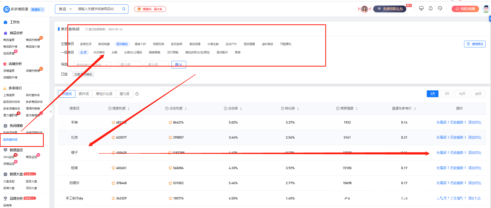Select the 1天 time range
The image size is (491, 208).
(432, 94)
